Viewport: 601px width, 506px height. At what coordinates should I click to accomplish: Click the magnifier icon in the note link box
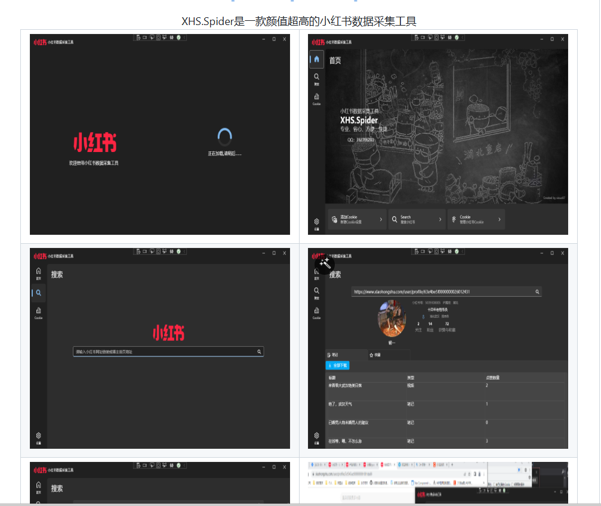(x=259, y=352)
